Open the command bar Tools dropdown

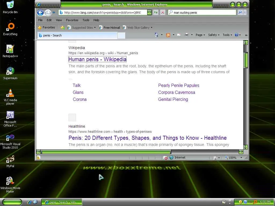pyautogui.click(x=227, y=35)
